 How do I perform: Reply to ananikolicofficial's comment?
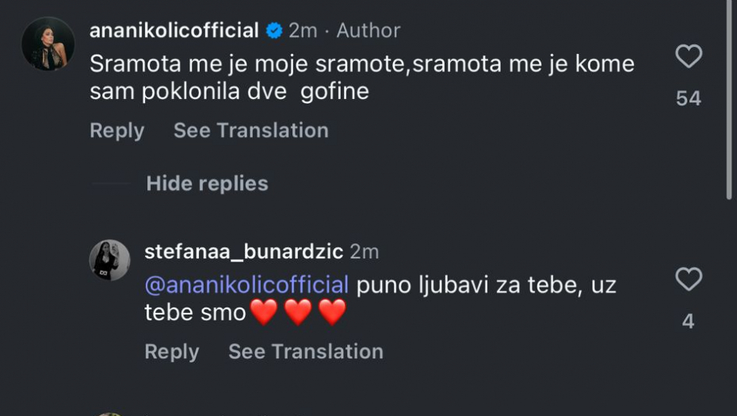(116, 131)
